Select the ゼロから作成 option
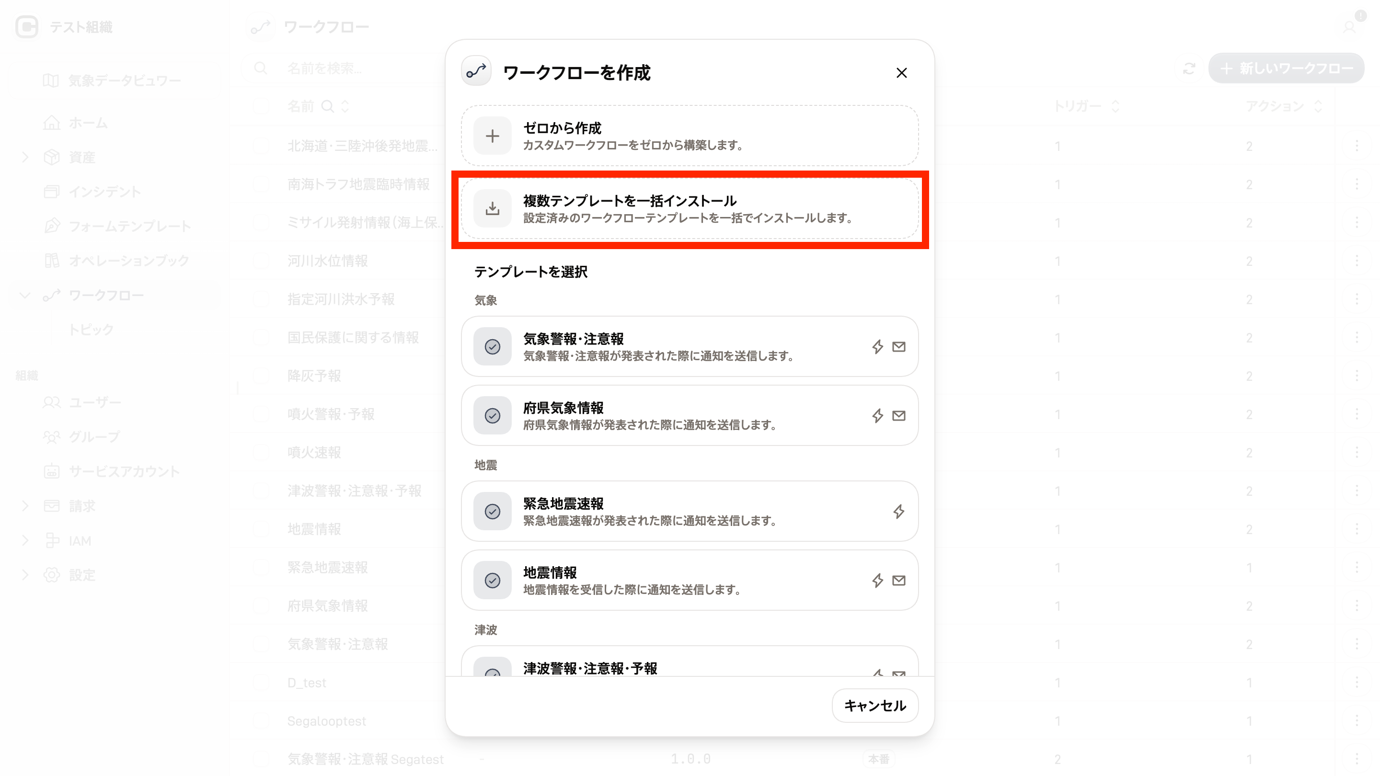1380x776 pixels. click(x=690, y=136)
